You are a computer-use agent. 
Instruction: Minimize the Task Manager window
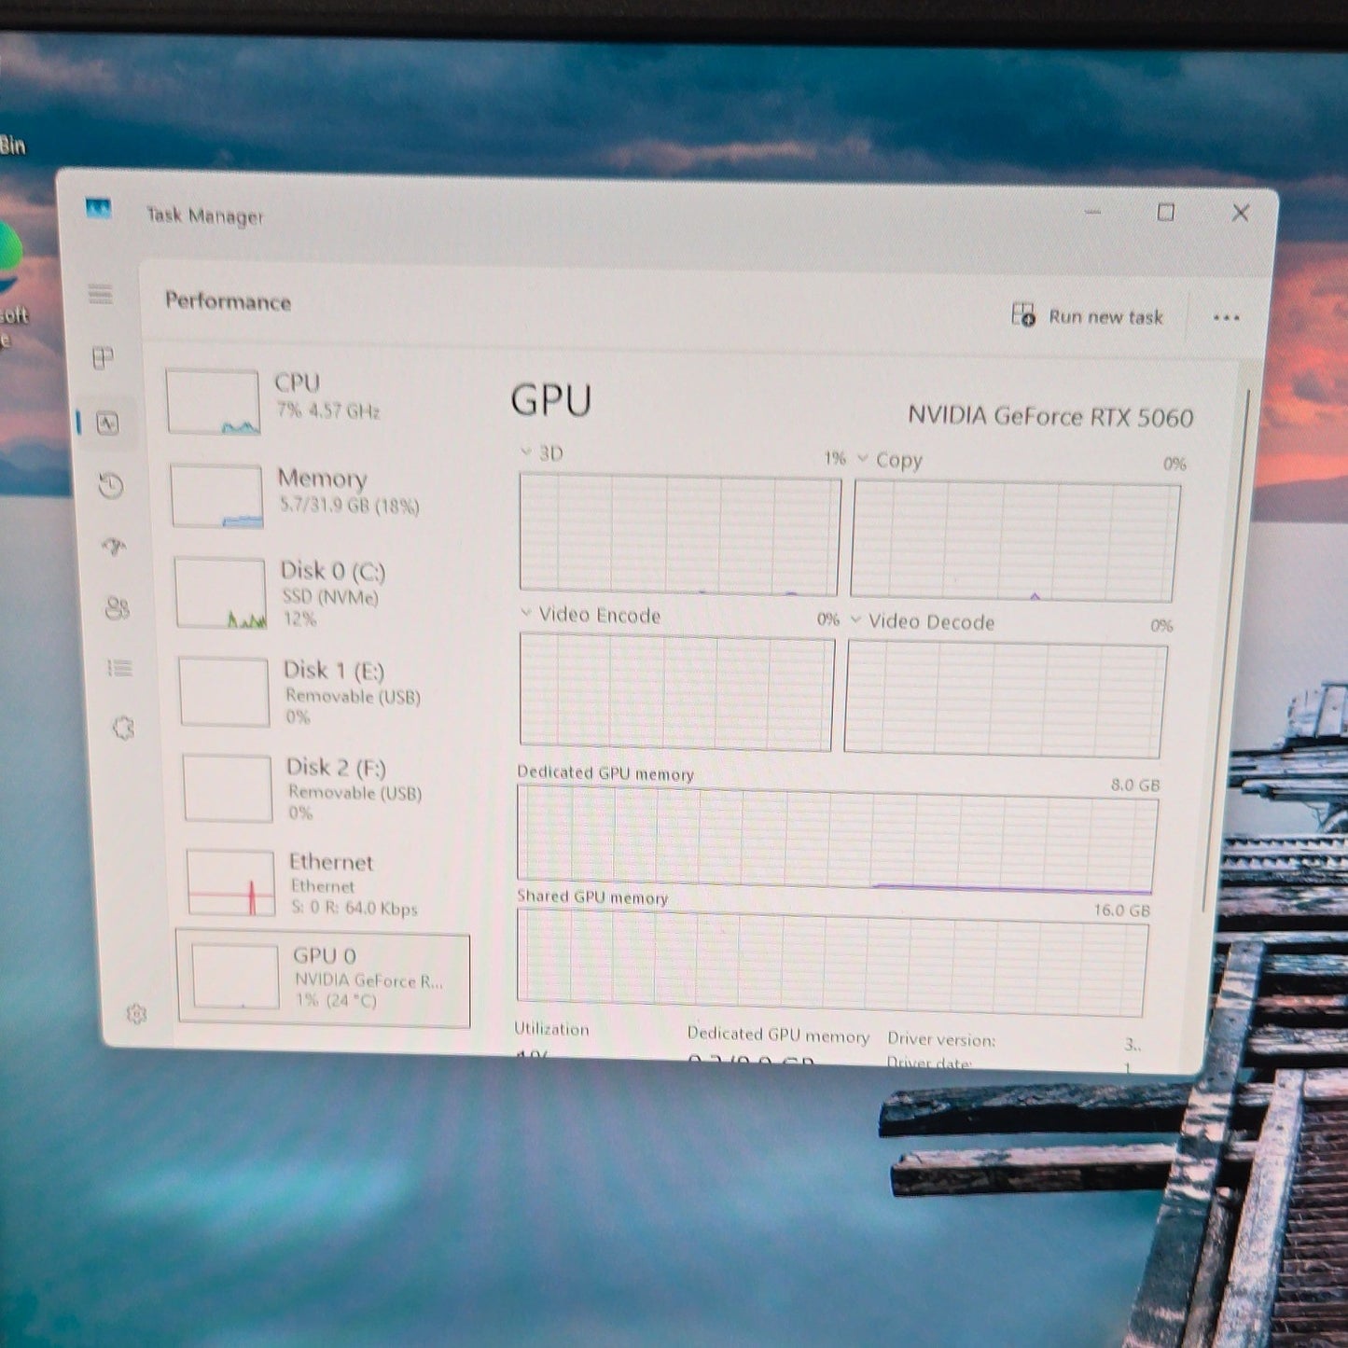tap(1092, 212)
